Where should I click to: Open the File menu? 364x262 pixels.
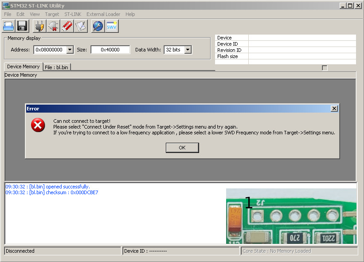point(8,14)
